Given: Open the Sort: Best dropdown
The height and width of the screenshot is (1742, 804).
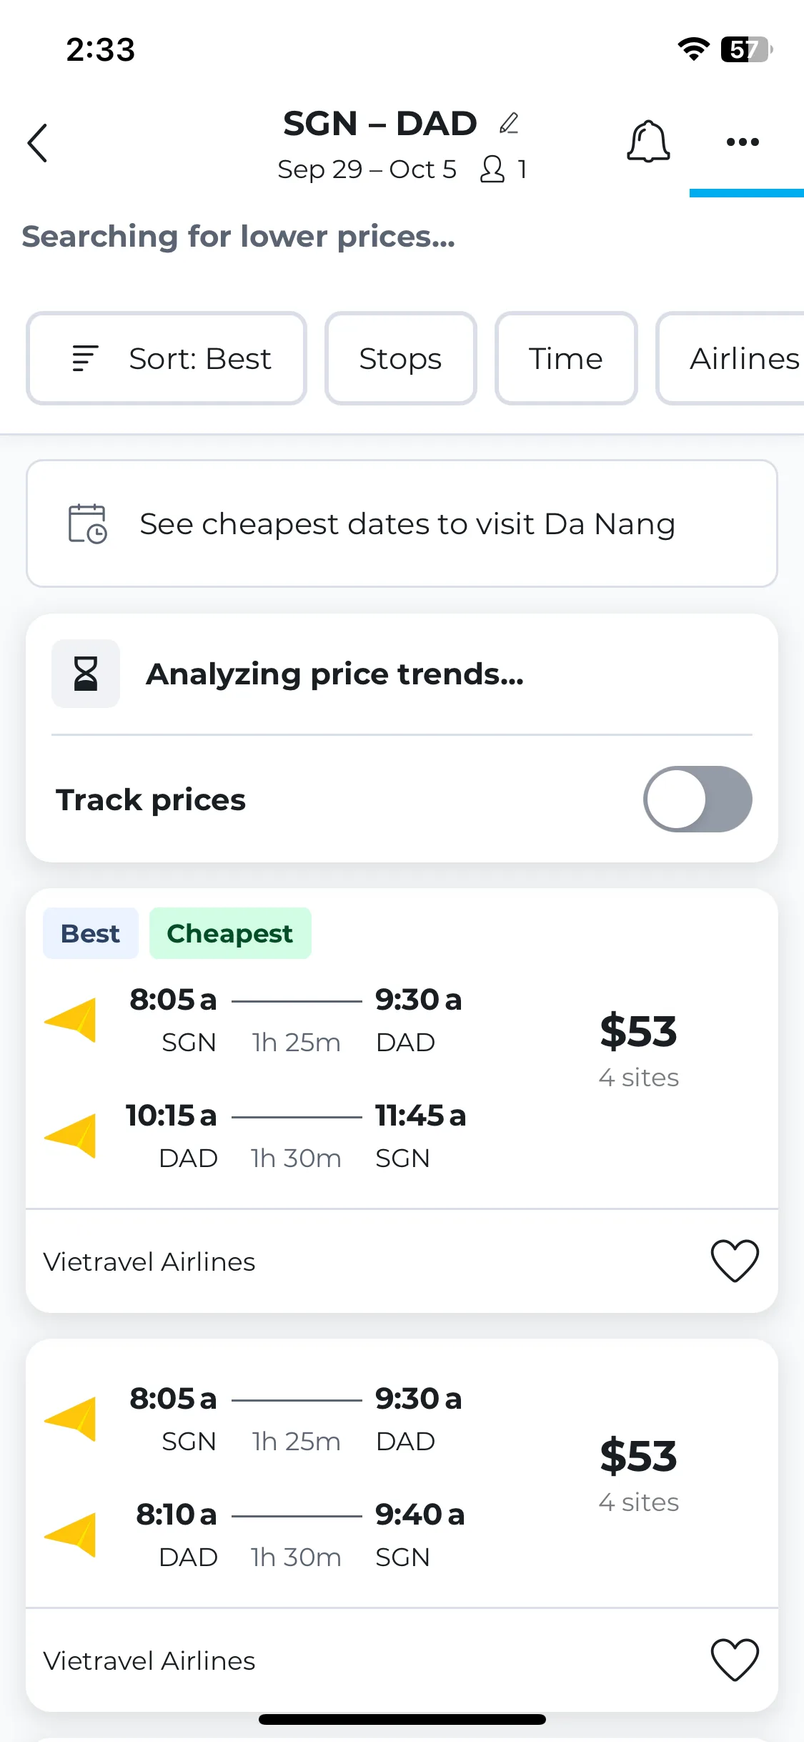Looking at the screenshot, I should pos(167,358).
